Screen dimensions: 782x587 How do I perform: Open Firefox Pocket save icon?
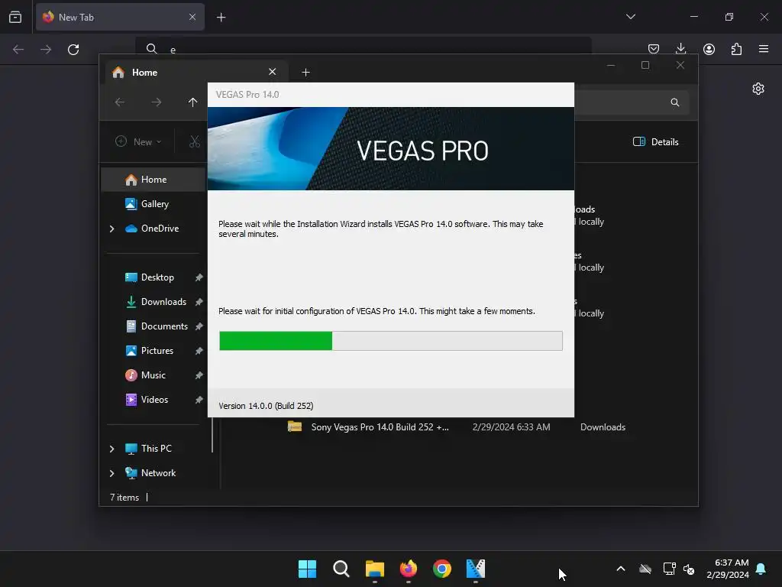coord(654,49)
